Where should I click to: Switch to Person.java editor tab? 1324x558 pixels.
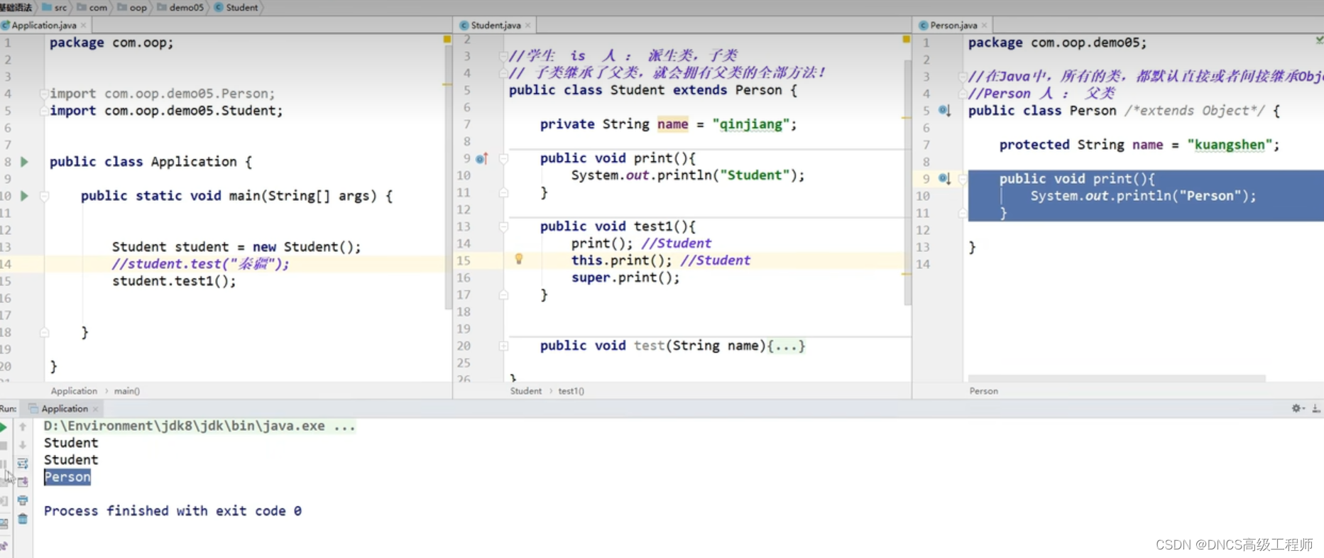pyautogui.click(x=953, y=26)
